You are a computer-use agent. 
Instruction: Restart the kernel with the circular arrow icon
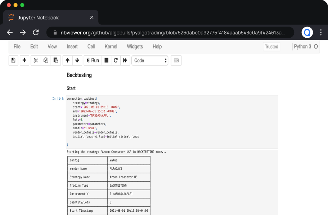pyautogui.click(x=116, y=60)
